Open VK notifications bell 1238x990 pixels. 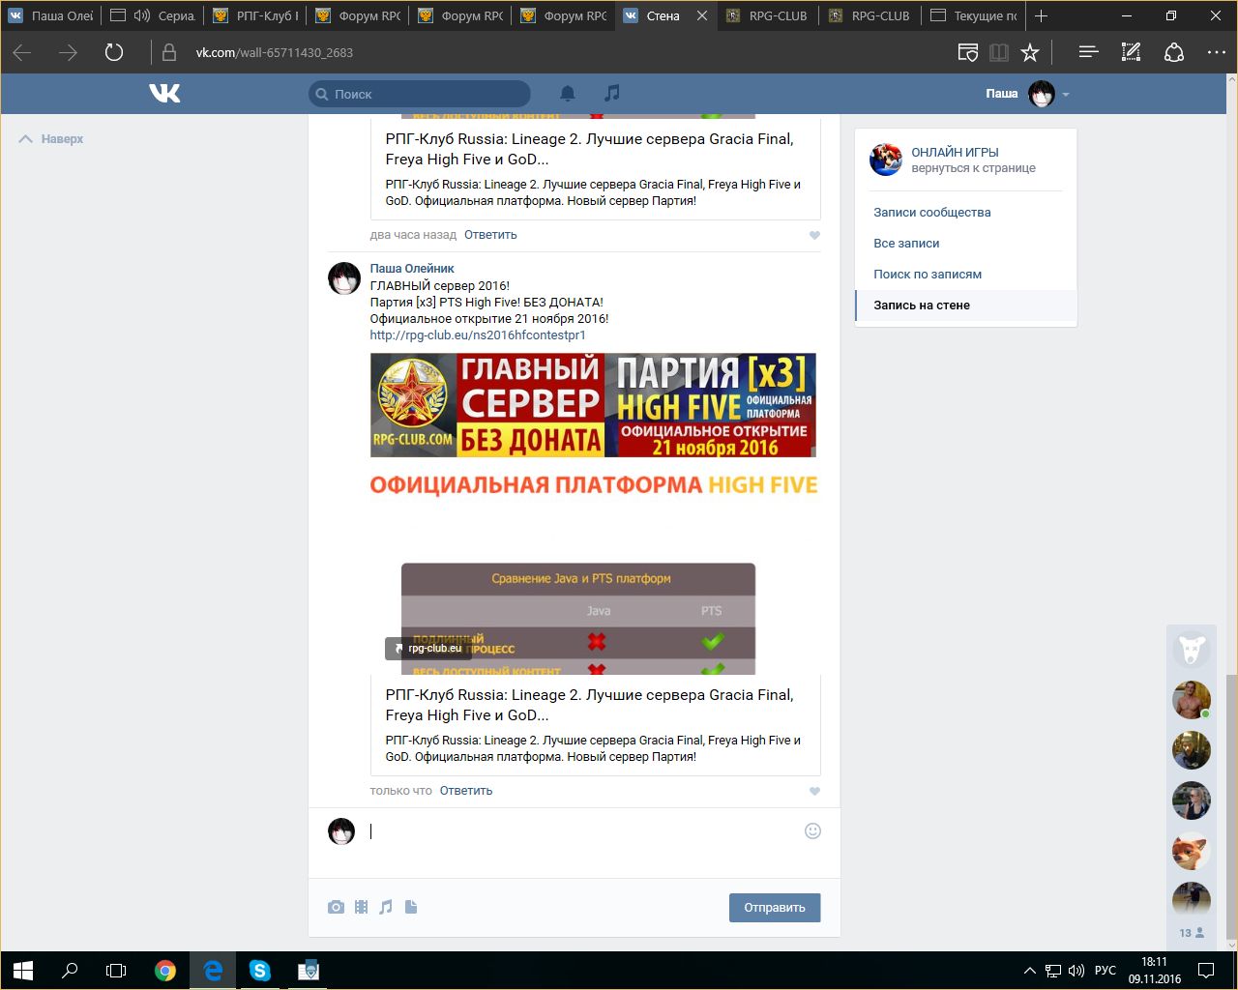pyautogui.click(x=568, y=94)
